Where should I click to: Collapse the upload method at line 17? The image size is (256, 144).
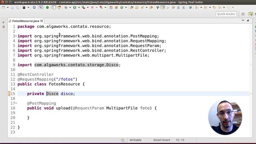pyautogui.click(x=16, y=103)
